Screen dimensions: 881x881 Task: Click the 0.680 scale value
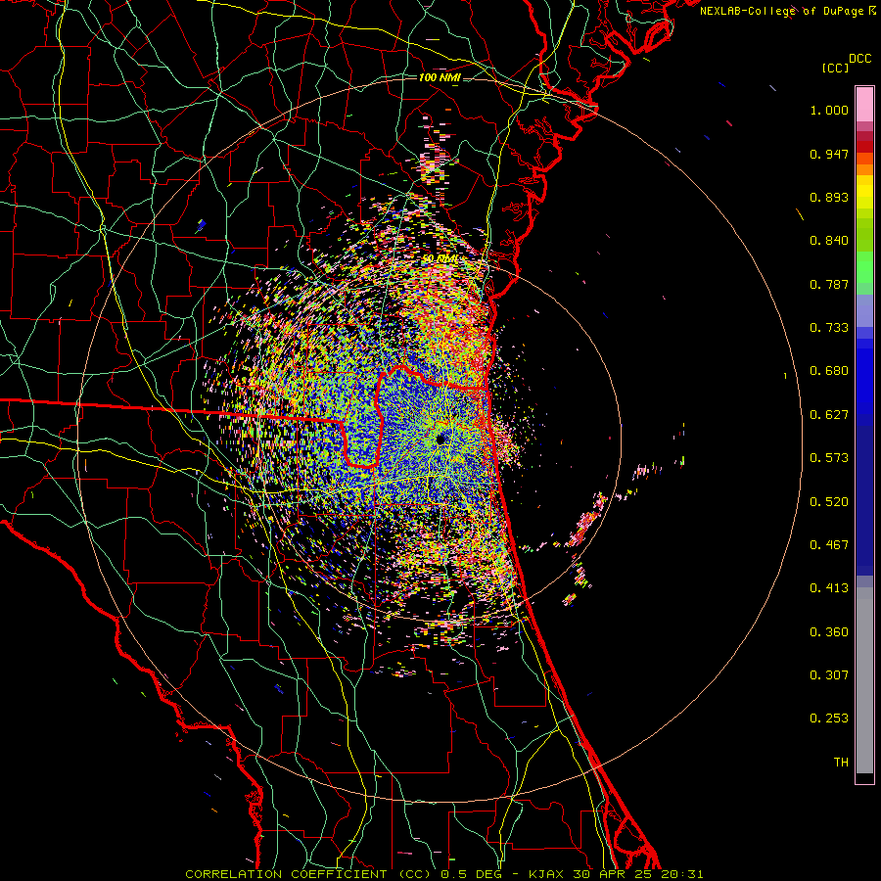coord(829,371)
